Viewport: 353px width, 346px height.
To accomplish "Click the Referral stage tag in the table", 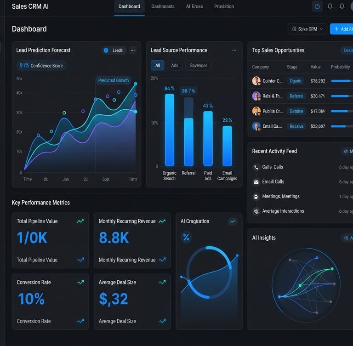I will tap(296, 96).
